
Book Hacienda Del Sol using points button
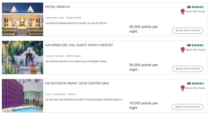188,69
